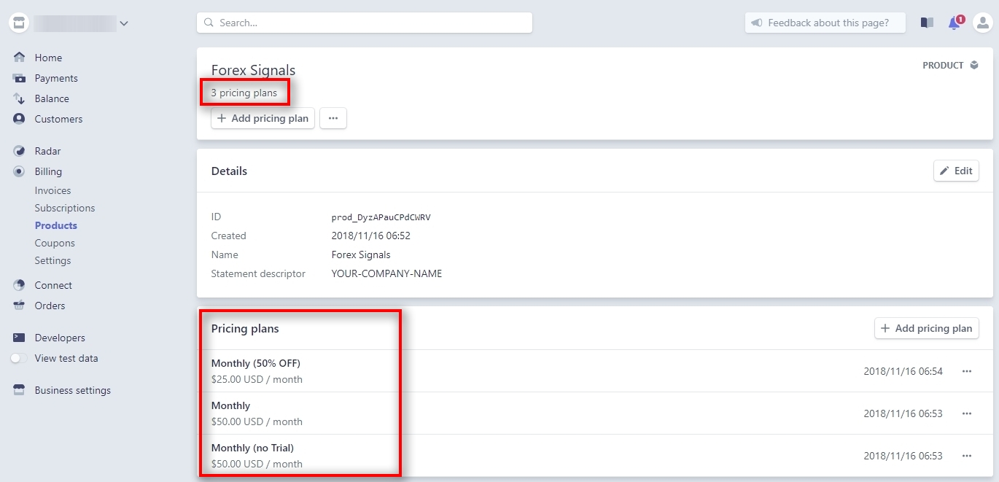Screen dimensions: 999x482
Task: Open Coupons under Billing
Action: tap(55, 243)
